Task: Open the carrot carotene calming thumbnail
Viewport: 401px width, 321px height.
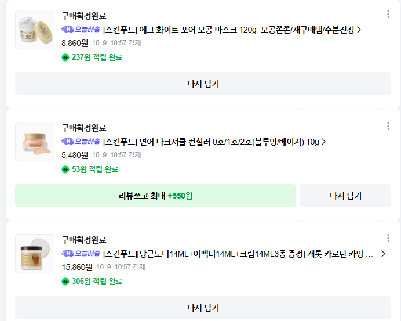Action: 35,254
